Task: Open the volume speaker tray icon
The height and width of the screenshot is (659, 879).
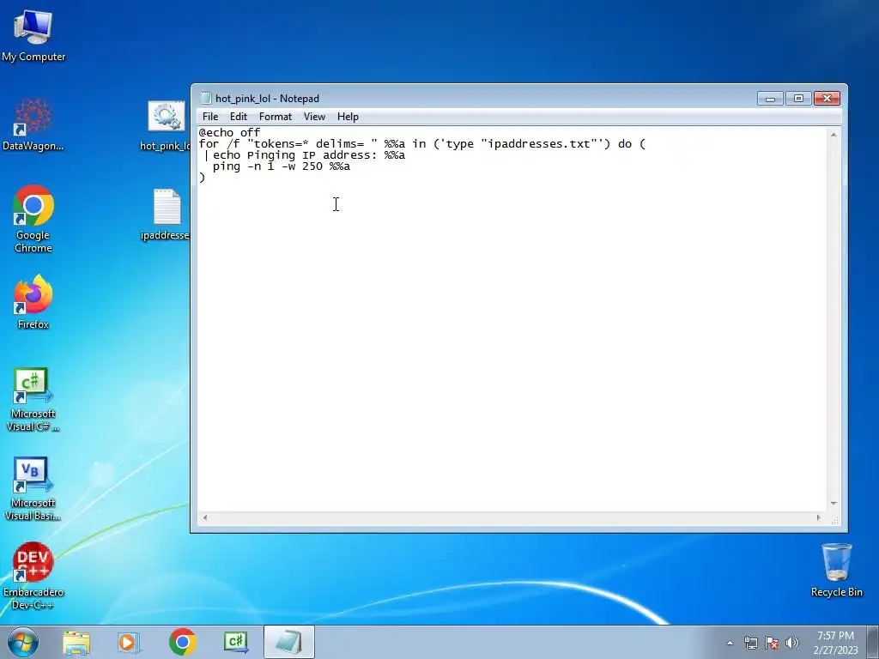Action: pos(792,643)
